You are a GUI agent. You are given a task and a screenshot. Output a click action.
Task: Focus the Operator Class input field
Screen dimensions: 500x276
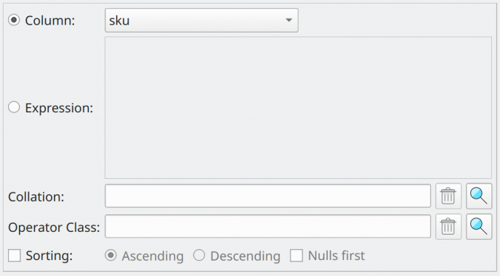point(268,227)
